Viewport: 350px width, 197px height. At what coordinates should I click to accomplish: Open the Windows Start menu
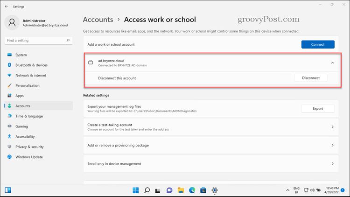coord(135,190)
